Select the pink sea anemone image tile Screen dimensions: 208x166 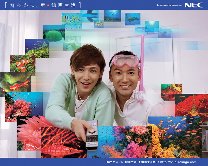click(x=29, y=133)
